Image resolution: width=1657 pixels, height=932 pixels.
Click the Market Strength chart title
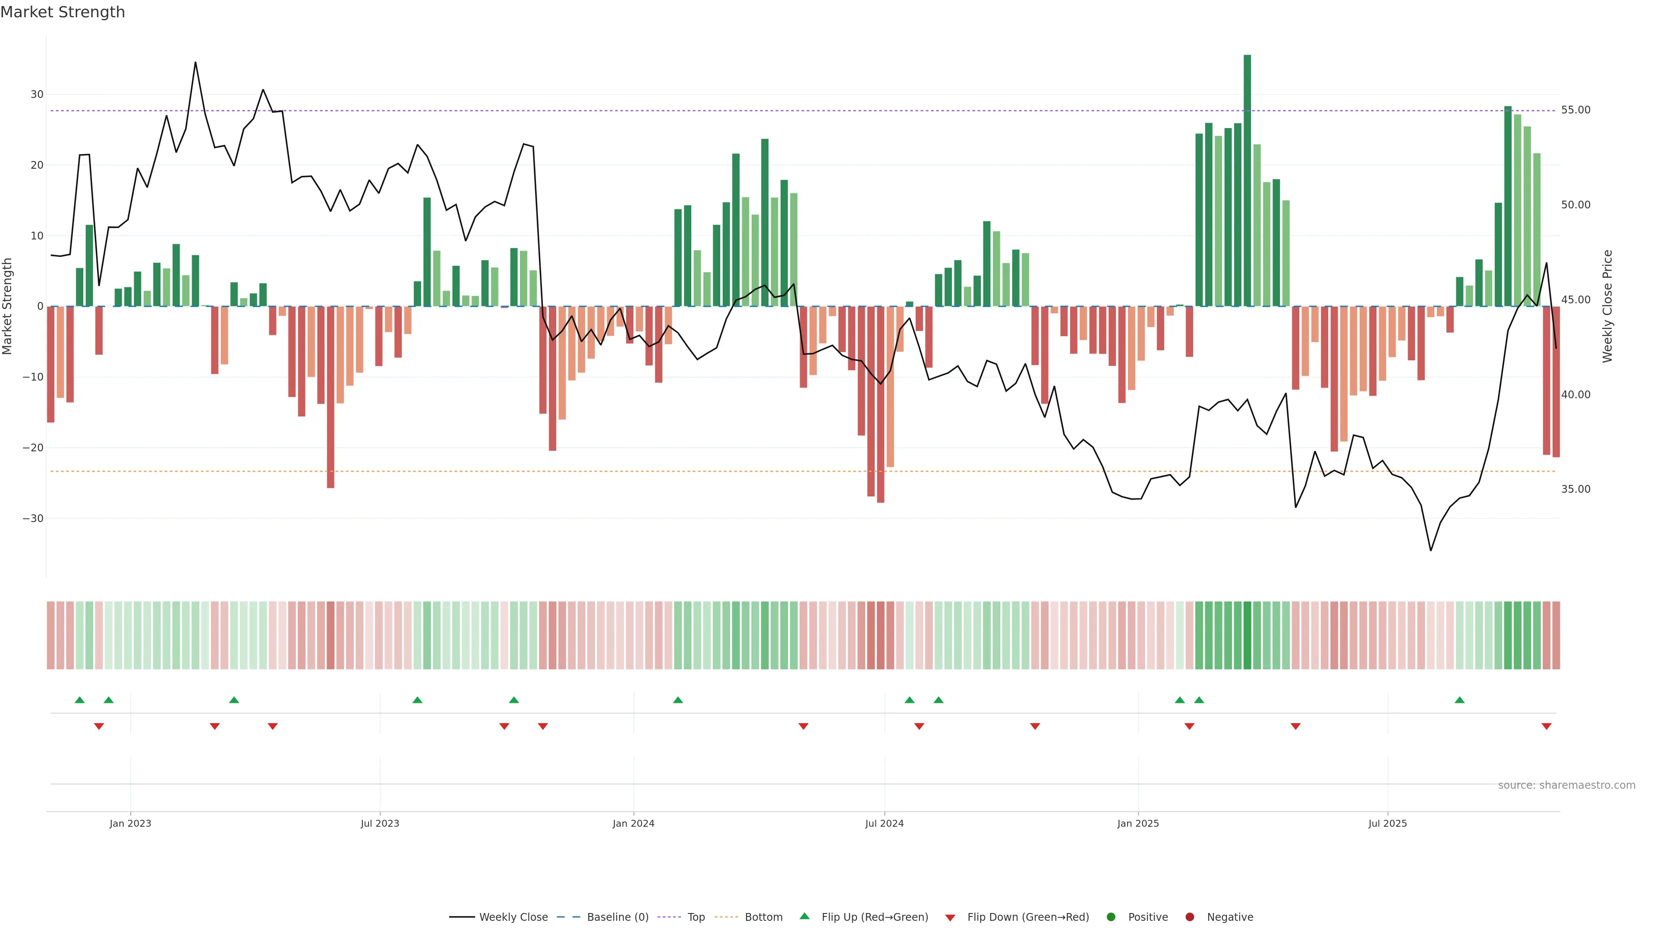click(63, 12)
